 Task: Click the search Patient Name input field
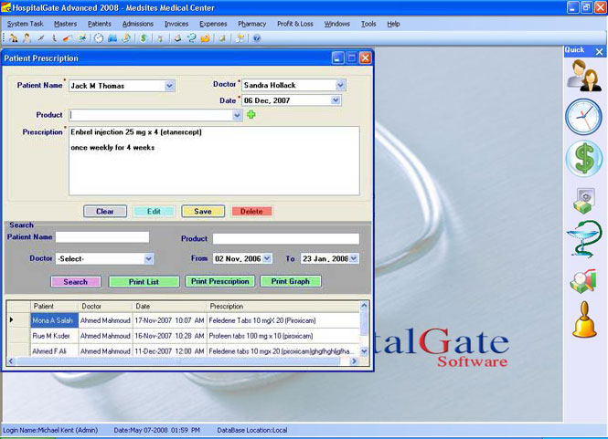pos(102,237)
